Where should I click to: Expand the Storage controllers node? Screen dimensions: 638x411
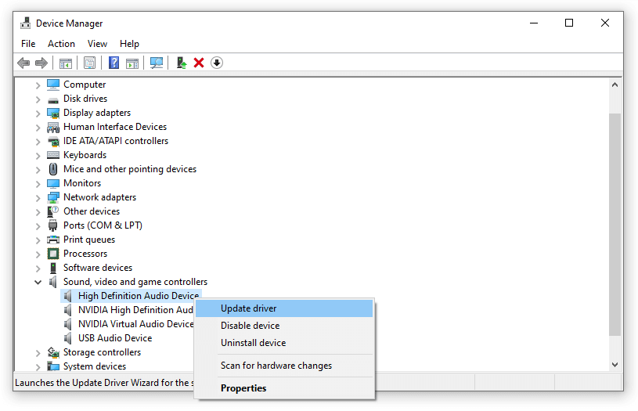(38, 353)
